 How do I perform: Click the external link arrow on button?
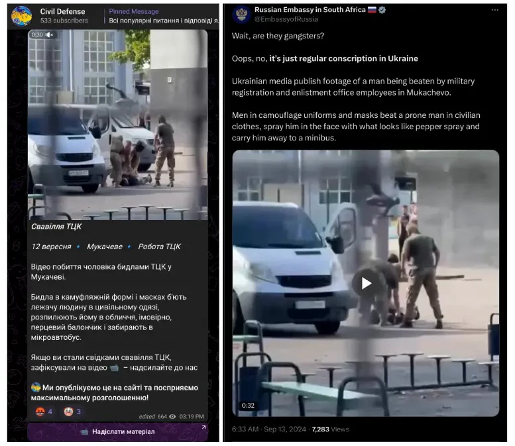(203, 427)
